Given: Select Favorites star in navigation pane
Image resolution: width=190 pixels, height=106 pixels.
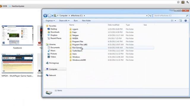Looking at the screenshot, I should click(x=47, y=26).
